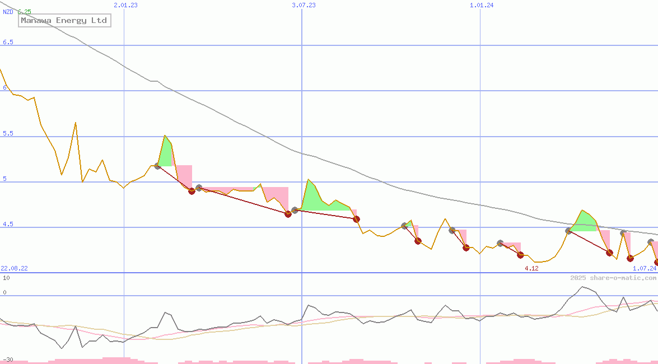Click the 3.07.23 date label
This screenshot has width=658, height=364.
(x=304, y=5)
